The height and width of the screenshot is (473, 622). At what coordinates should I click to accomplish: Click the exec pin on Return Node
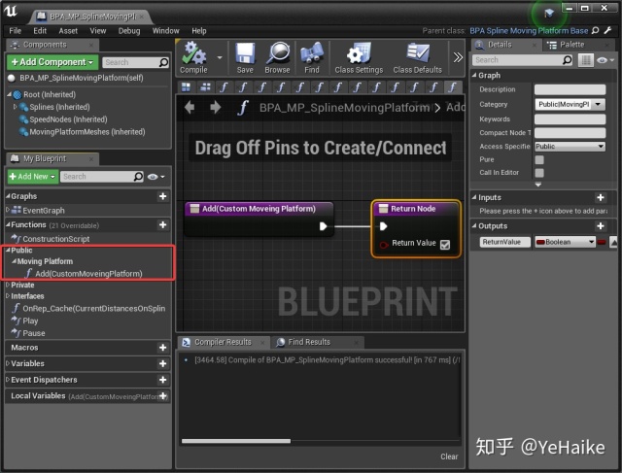pyautogui.click(x=383, y=226)
